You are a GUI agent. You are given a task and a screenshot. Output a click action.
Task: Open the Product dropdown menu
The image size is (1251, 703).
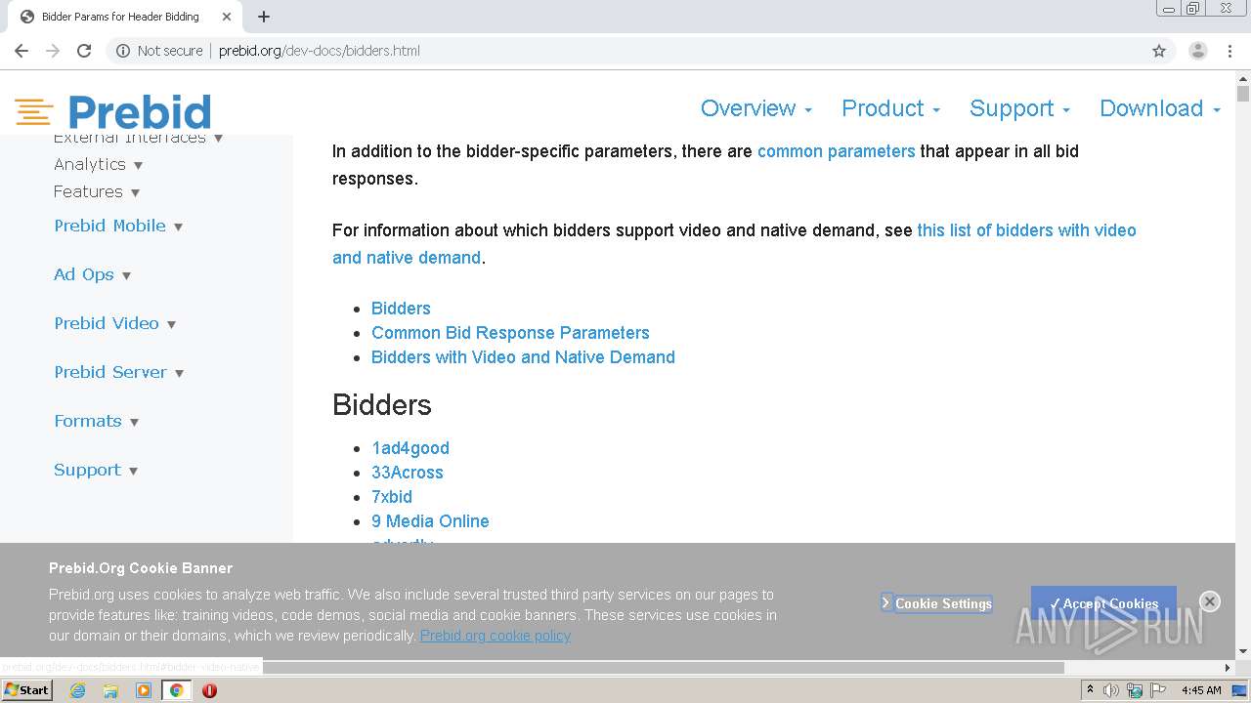(x=890, y=108)
